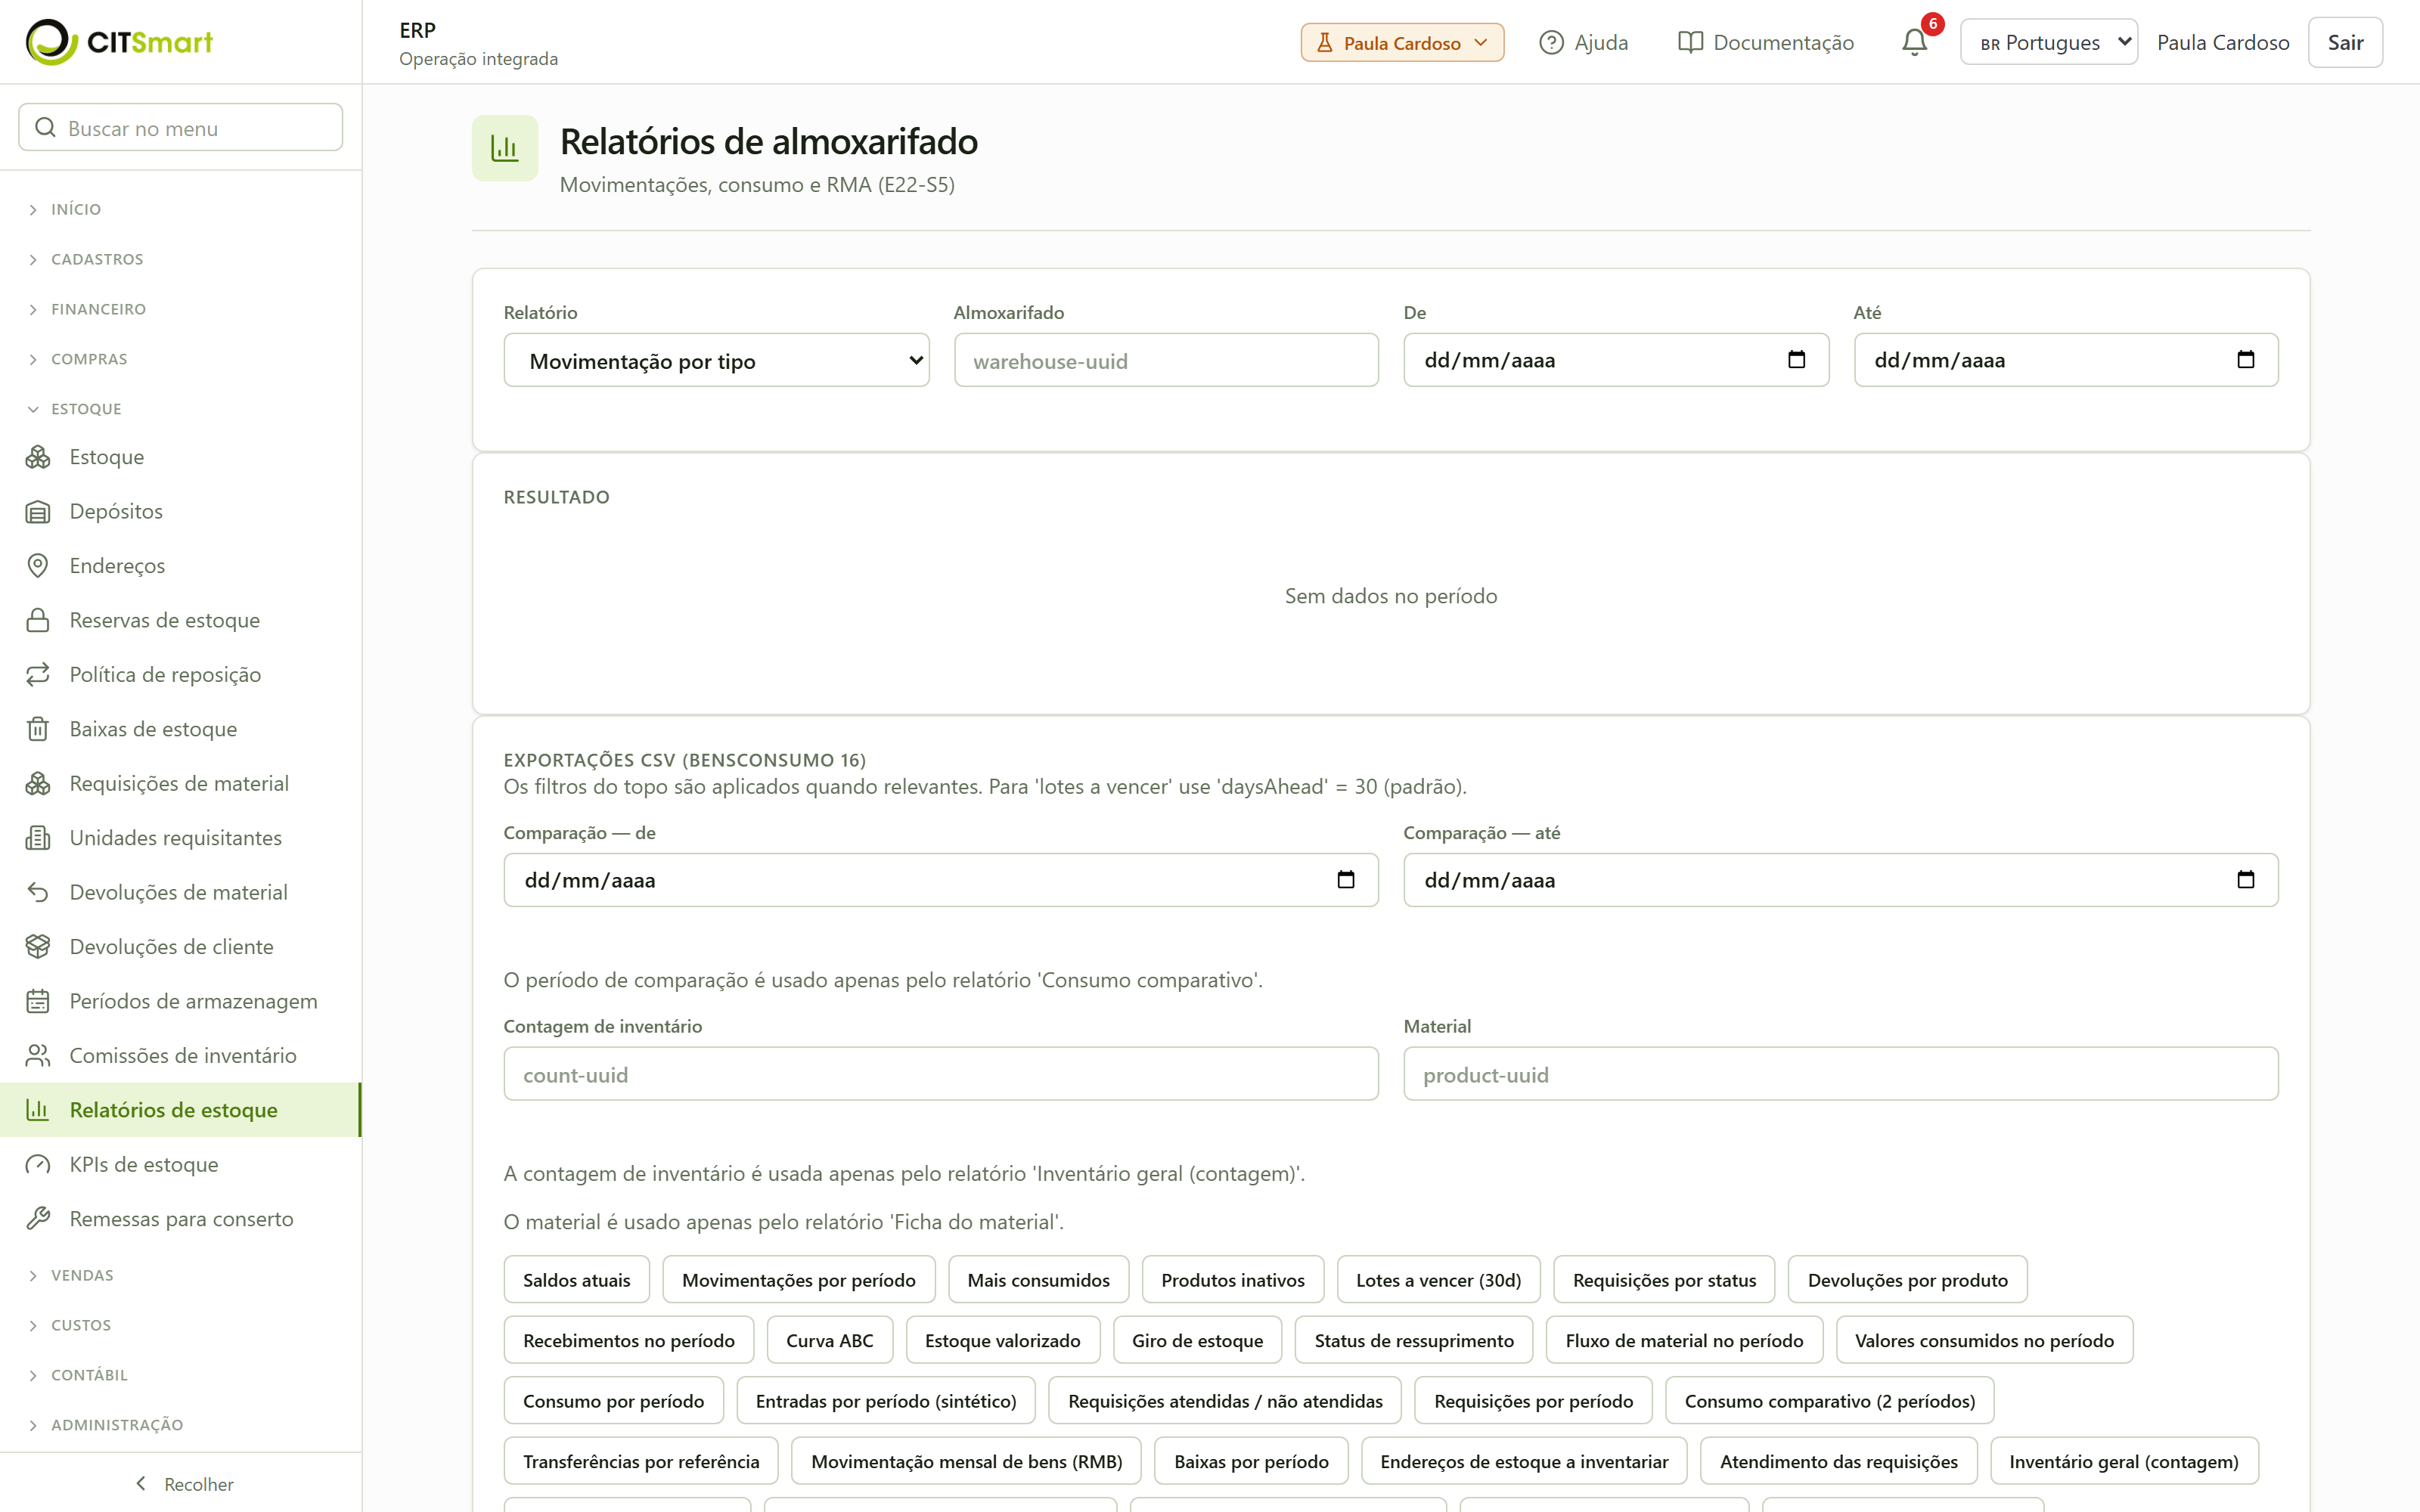Open Depósitos in the sidebar
Screen dimensions: 2420x1512
pyautogui.click(x=181, y=511)
